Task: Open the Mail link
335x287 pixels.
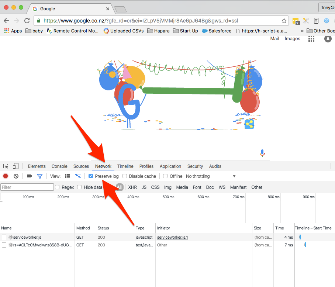Action: [274, 39]
